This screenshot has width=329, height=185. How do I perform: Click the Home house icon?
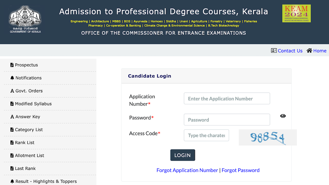309,51
